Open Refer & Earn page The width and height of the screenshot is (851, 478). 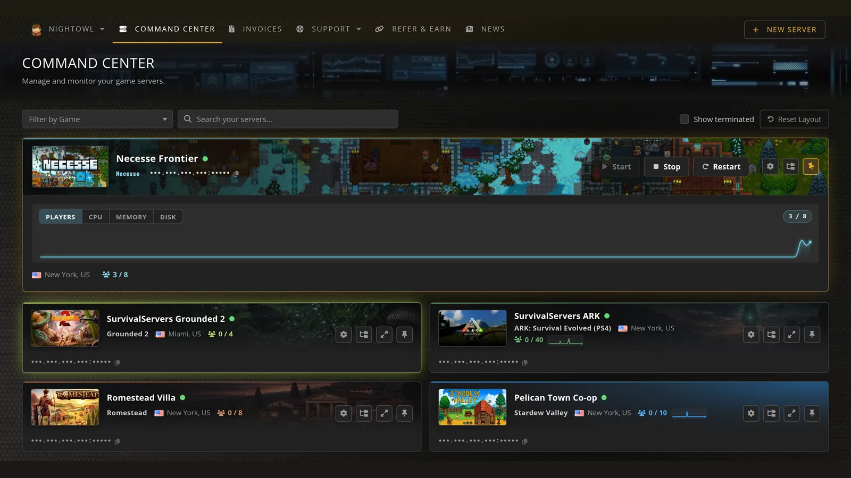pos(413,29)
